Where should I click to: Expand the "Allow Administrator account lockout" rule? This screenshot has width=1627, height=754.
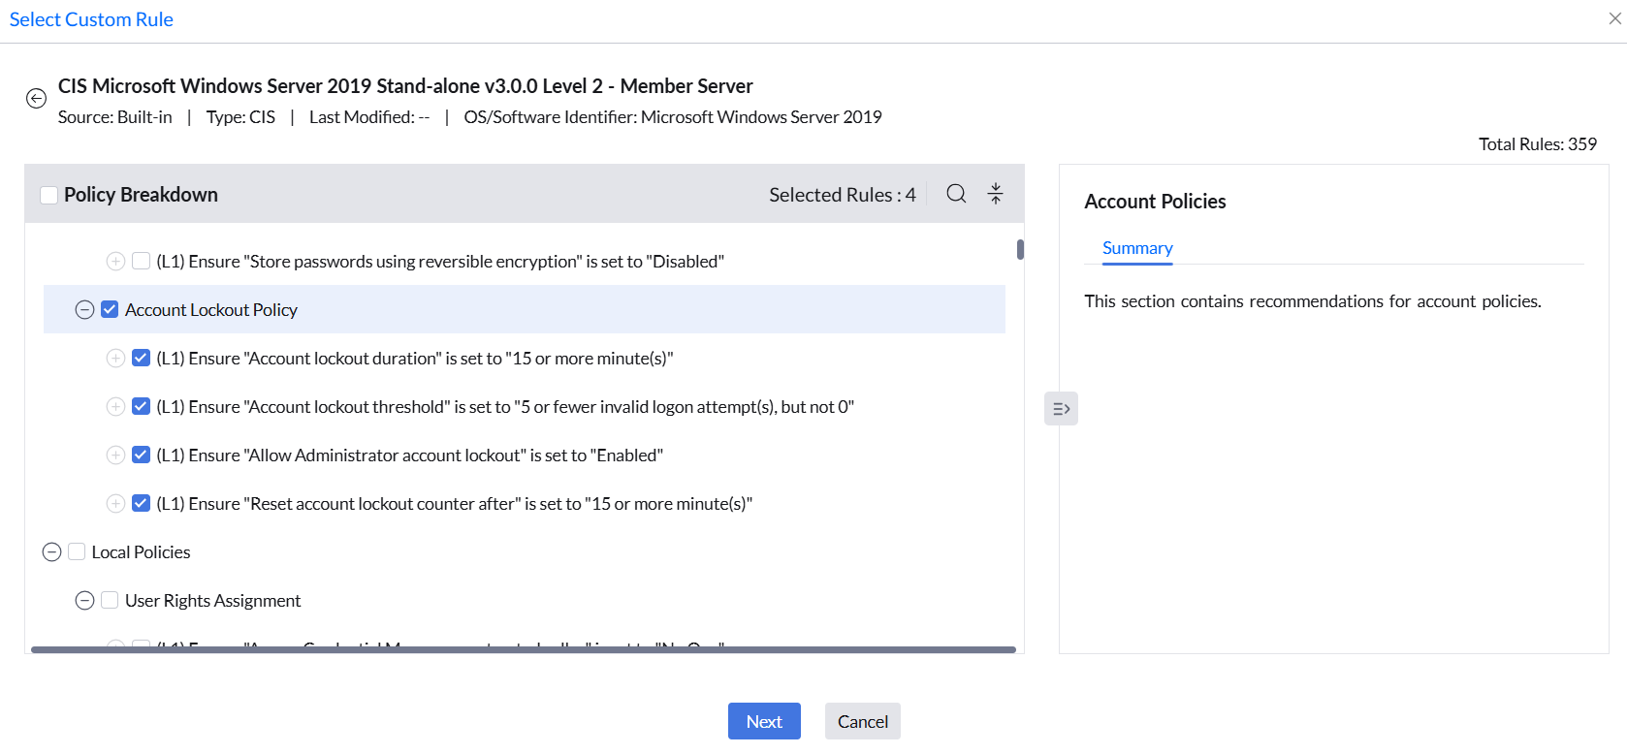(x=115, y=455)
